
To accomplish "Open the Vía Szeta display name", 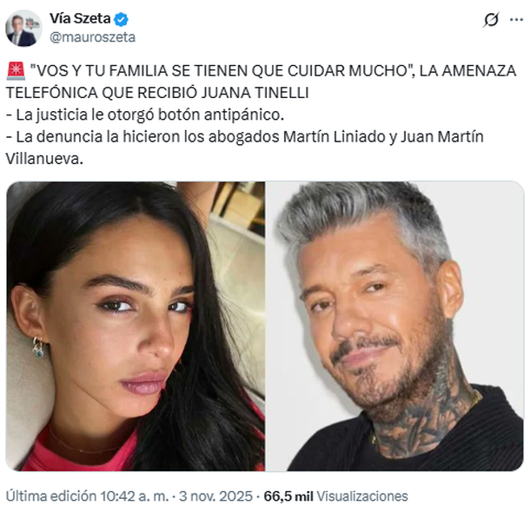I will click(x=80, y=18).
